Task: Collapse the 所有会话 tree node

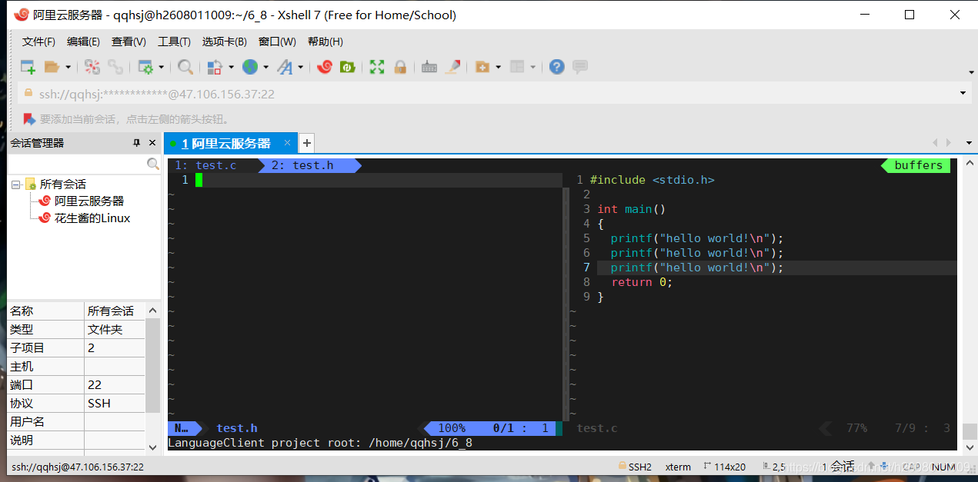Action: pyautogui.click(x=15, y=184)
